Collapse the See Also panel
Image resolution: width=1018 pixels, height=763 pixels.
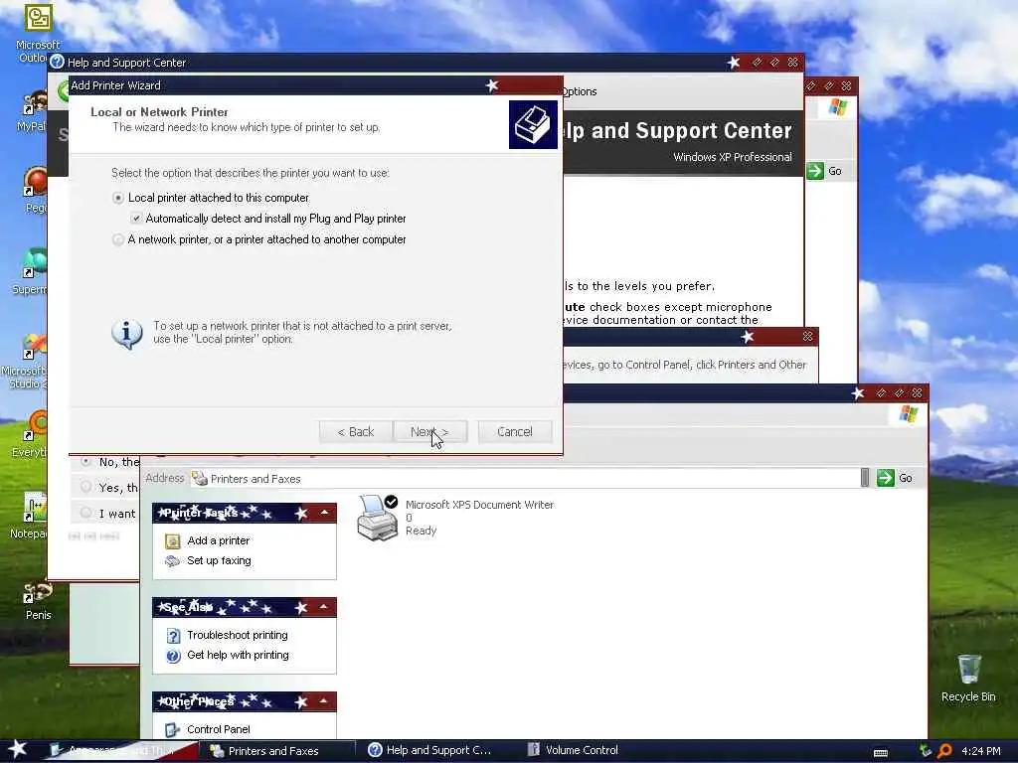click(324, 607)
